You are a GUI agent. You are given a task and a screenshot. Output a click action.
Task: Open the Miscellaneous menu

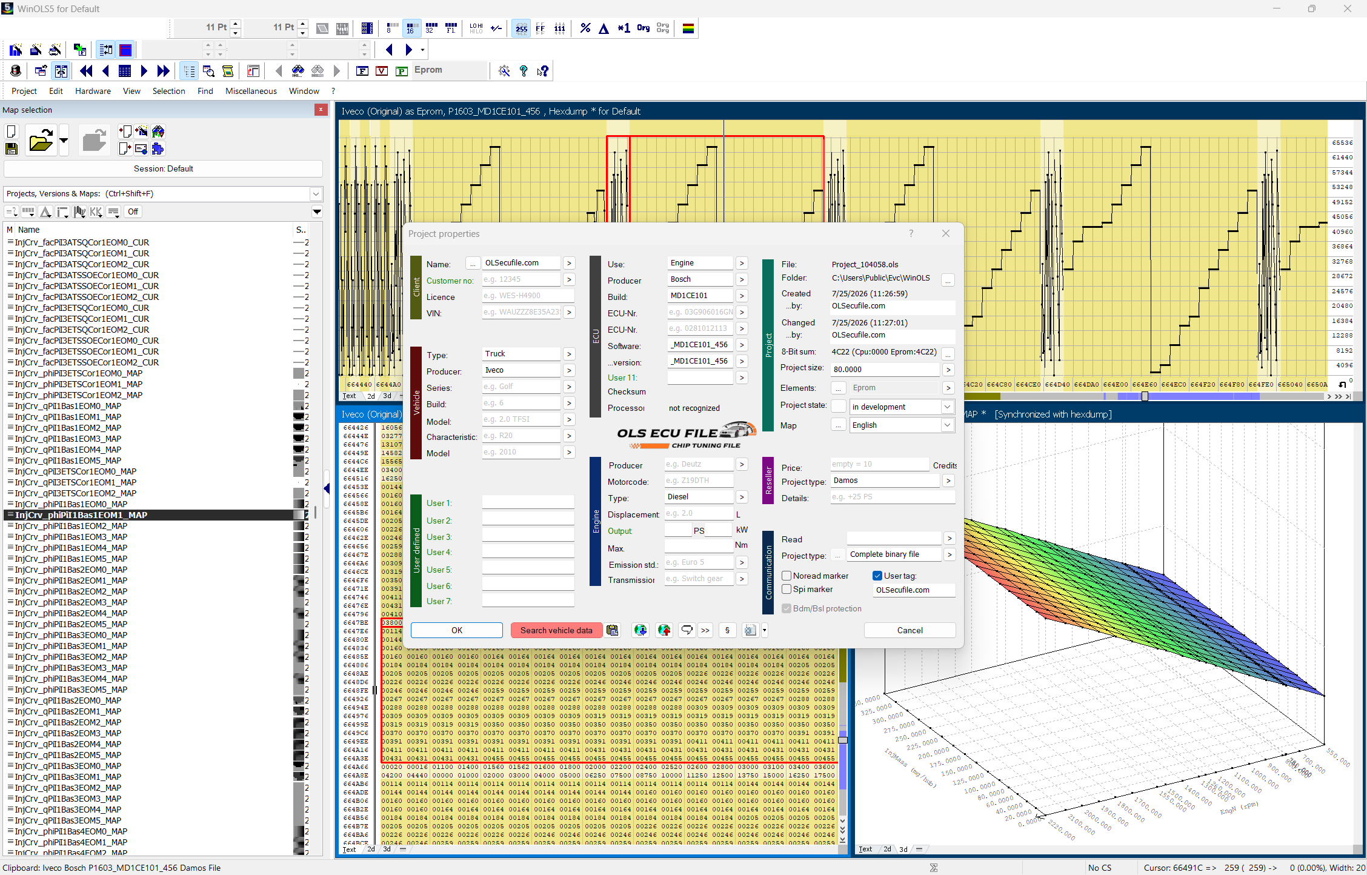tap(251, 91)
